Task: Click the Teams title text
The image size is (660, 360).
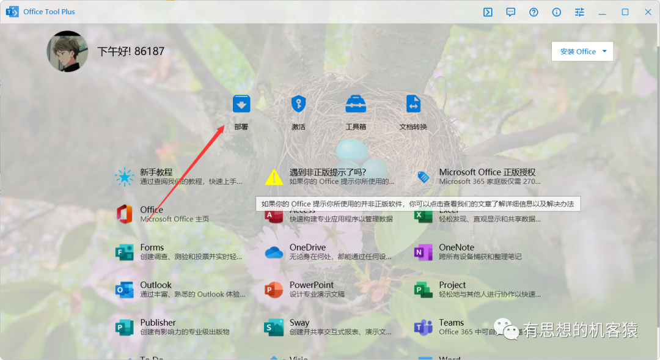Action: 451,322
